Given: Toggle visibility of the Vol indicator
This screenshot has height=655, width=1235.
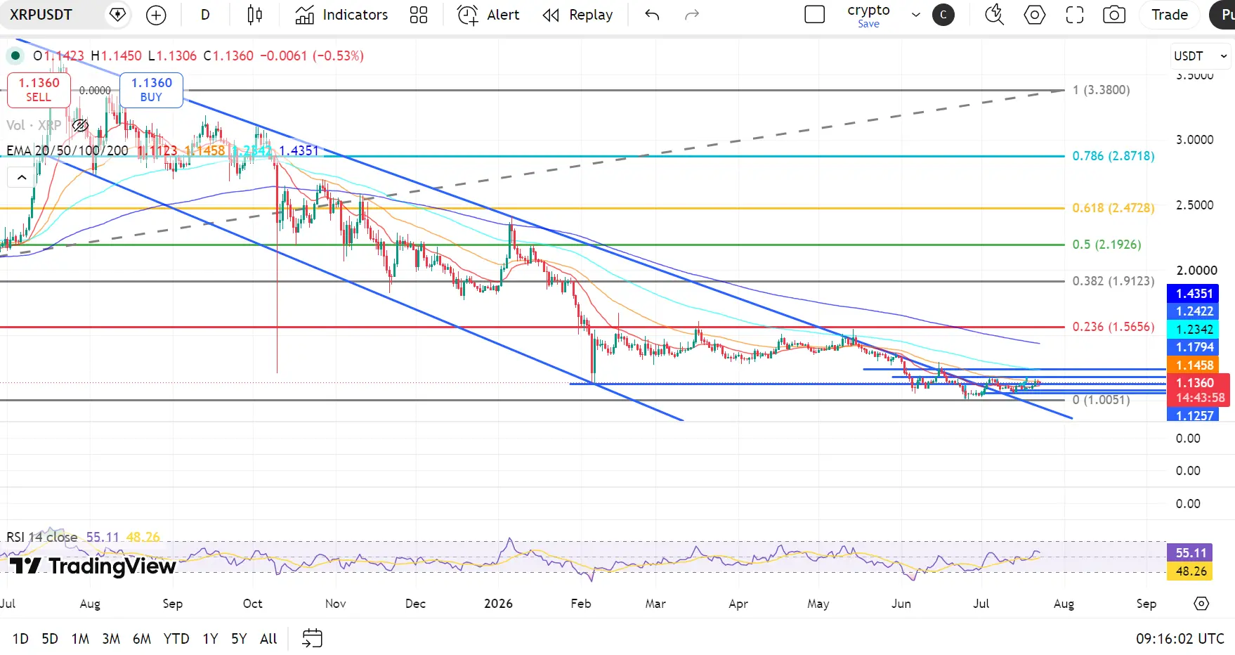Looking at the screenshot, I should pos(81,125).
